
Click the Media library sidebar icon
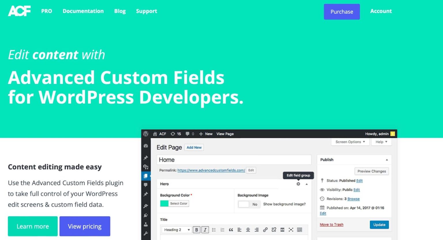pyautogui.click(x=146, y=166)
